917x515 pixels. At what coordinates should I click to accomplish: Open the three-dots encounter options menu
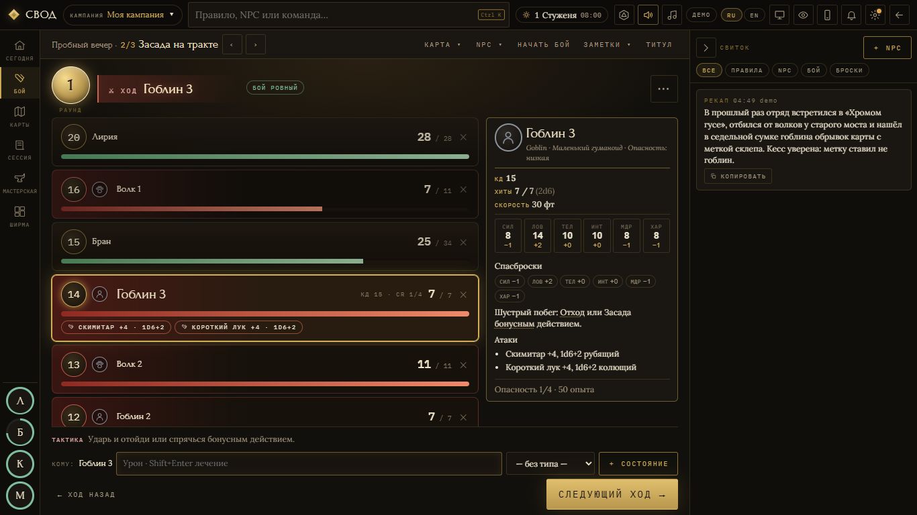(x=664, y=89)
